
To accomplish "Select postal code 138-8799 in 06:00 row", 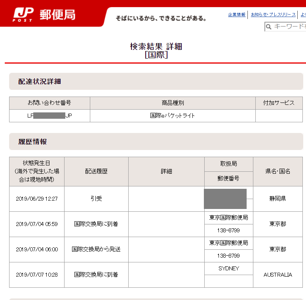I will (228, 256).
